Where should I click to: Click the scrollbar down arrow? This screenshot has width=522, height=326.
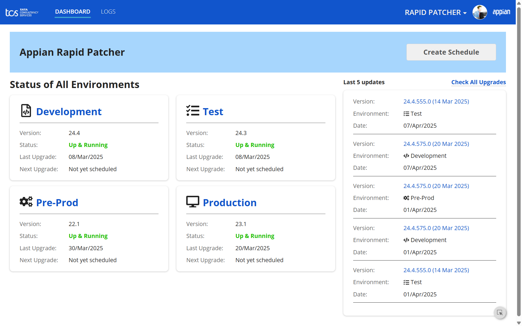(519, 323)
